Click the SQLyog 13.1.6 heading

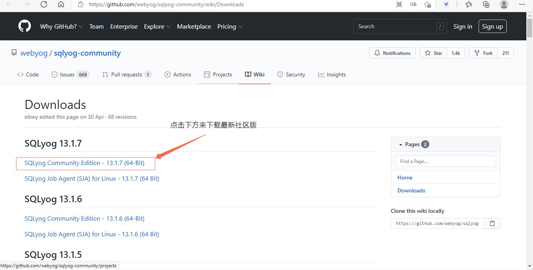[x=53, y=199]
